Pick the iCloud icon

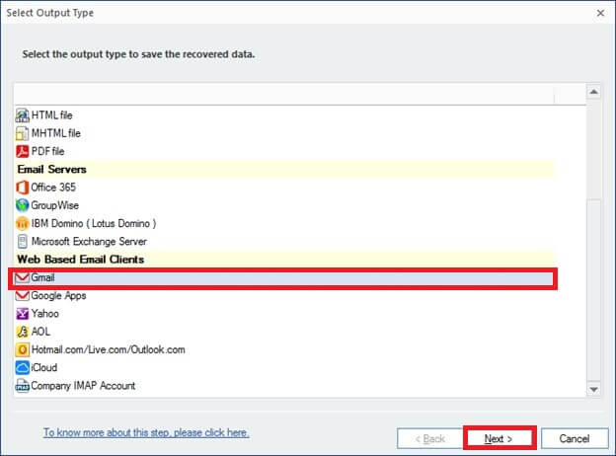point(22,367)
